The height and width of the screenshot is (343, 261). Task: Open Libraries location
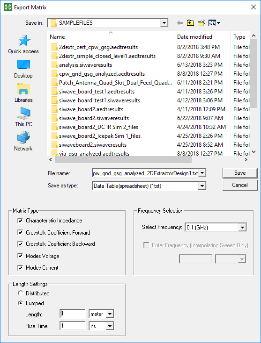click(x=23, y=93)
